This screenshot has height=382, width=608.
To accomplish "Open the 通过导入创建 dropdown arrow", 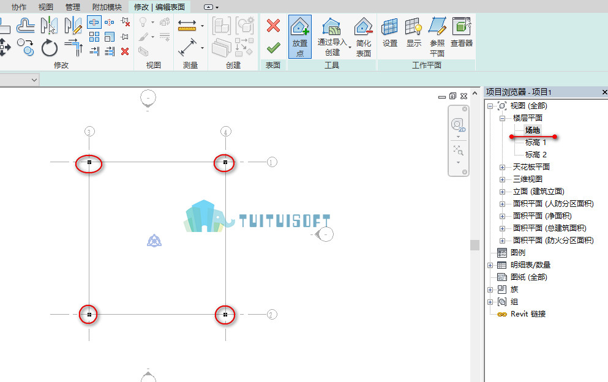I will pyautogui.click(x=350, y=48).
